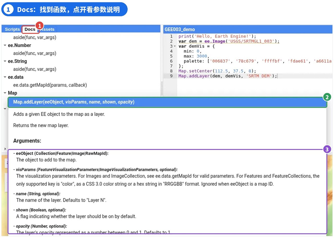Click the 'shown (Boolean, optional)' argument heading
The image size is (334, 242).
pos(39,210)
